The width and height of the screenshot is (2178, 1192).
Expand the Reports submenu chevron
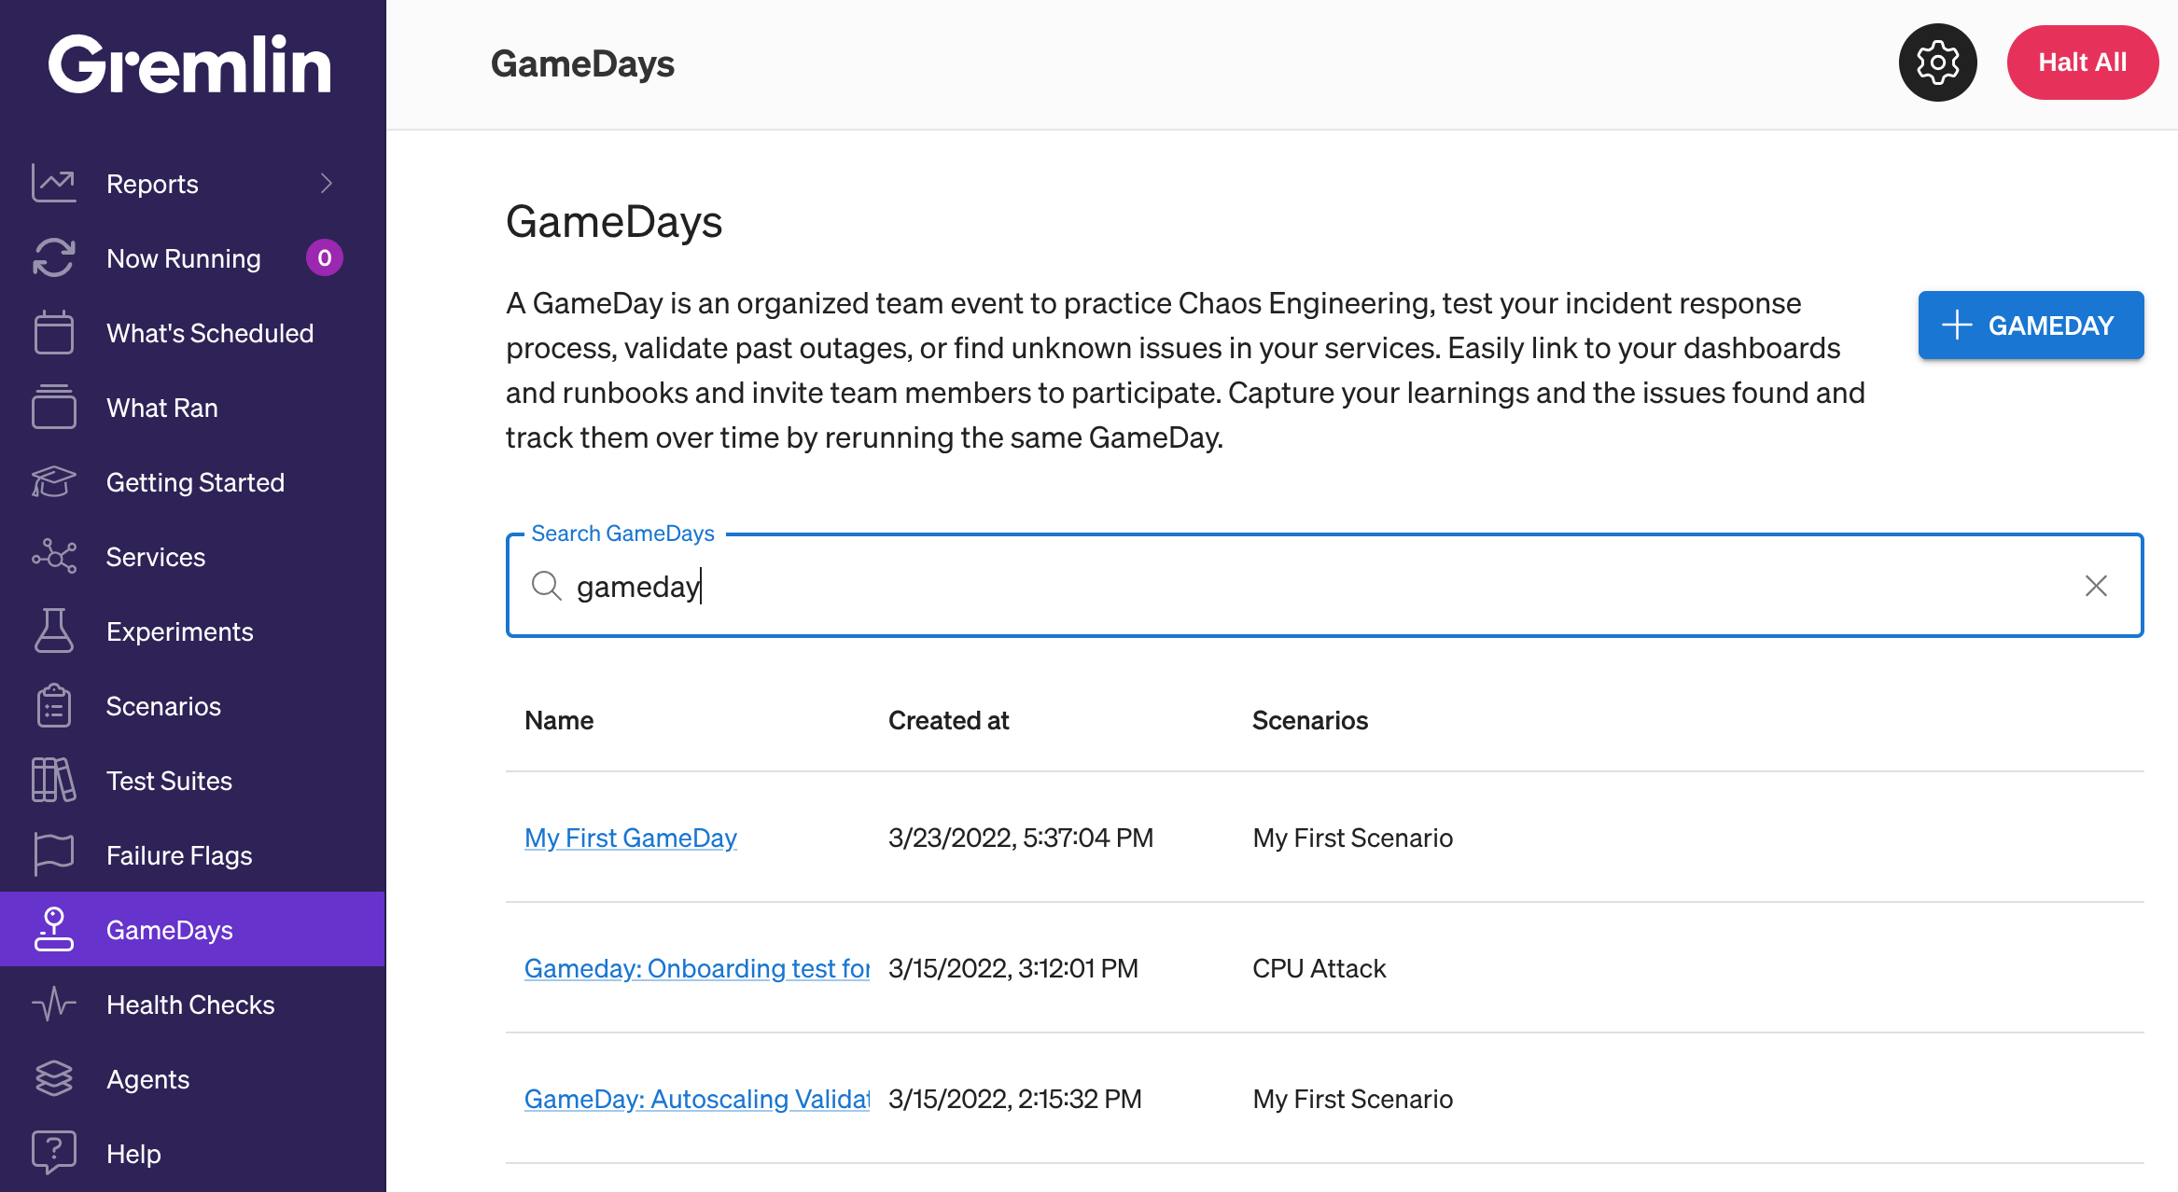[x=326, y=183]
